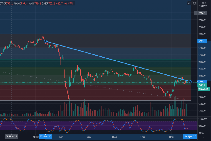Viewport: 211px width, 141px height.
Task: Click the high value МАКС 799.4
Action: tap(21, 3)
